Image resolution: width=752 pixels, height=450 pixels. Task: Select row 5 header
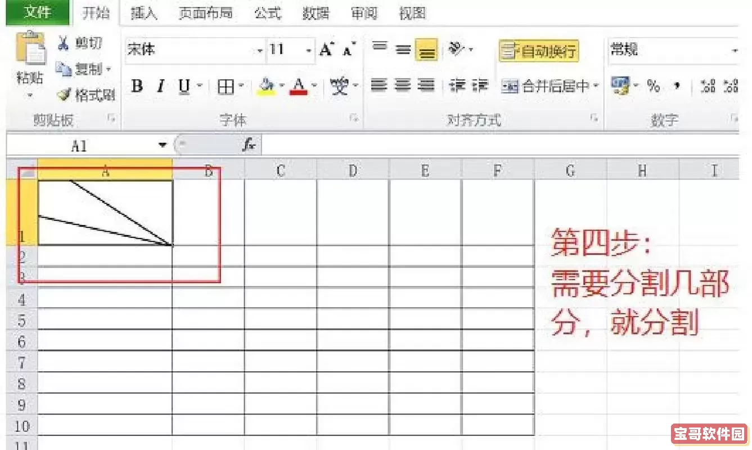pos(21,320)
